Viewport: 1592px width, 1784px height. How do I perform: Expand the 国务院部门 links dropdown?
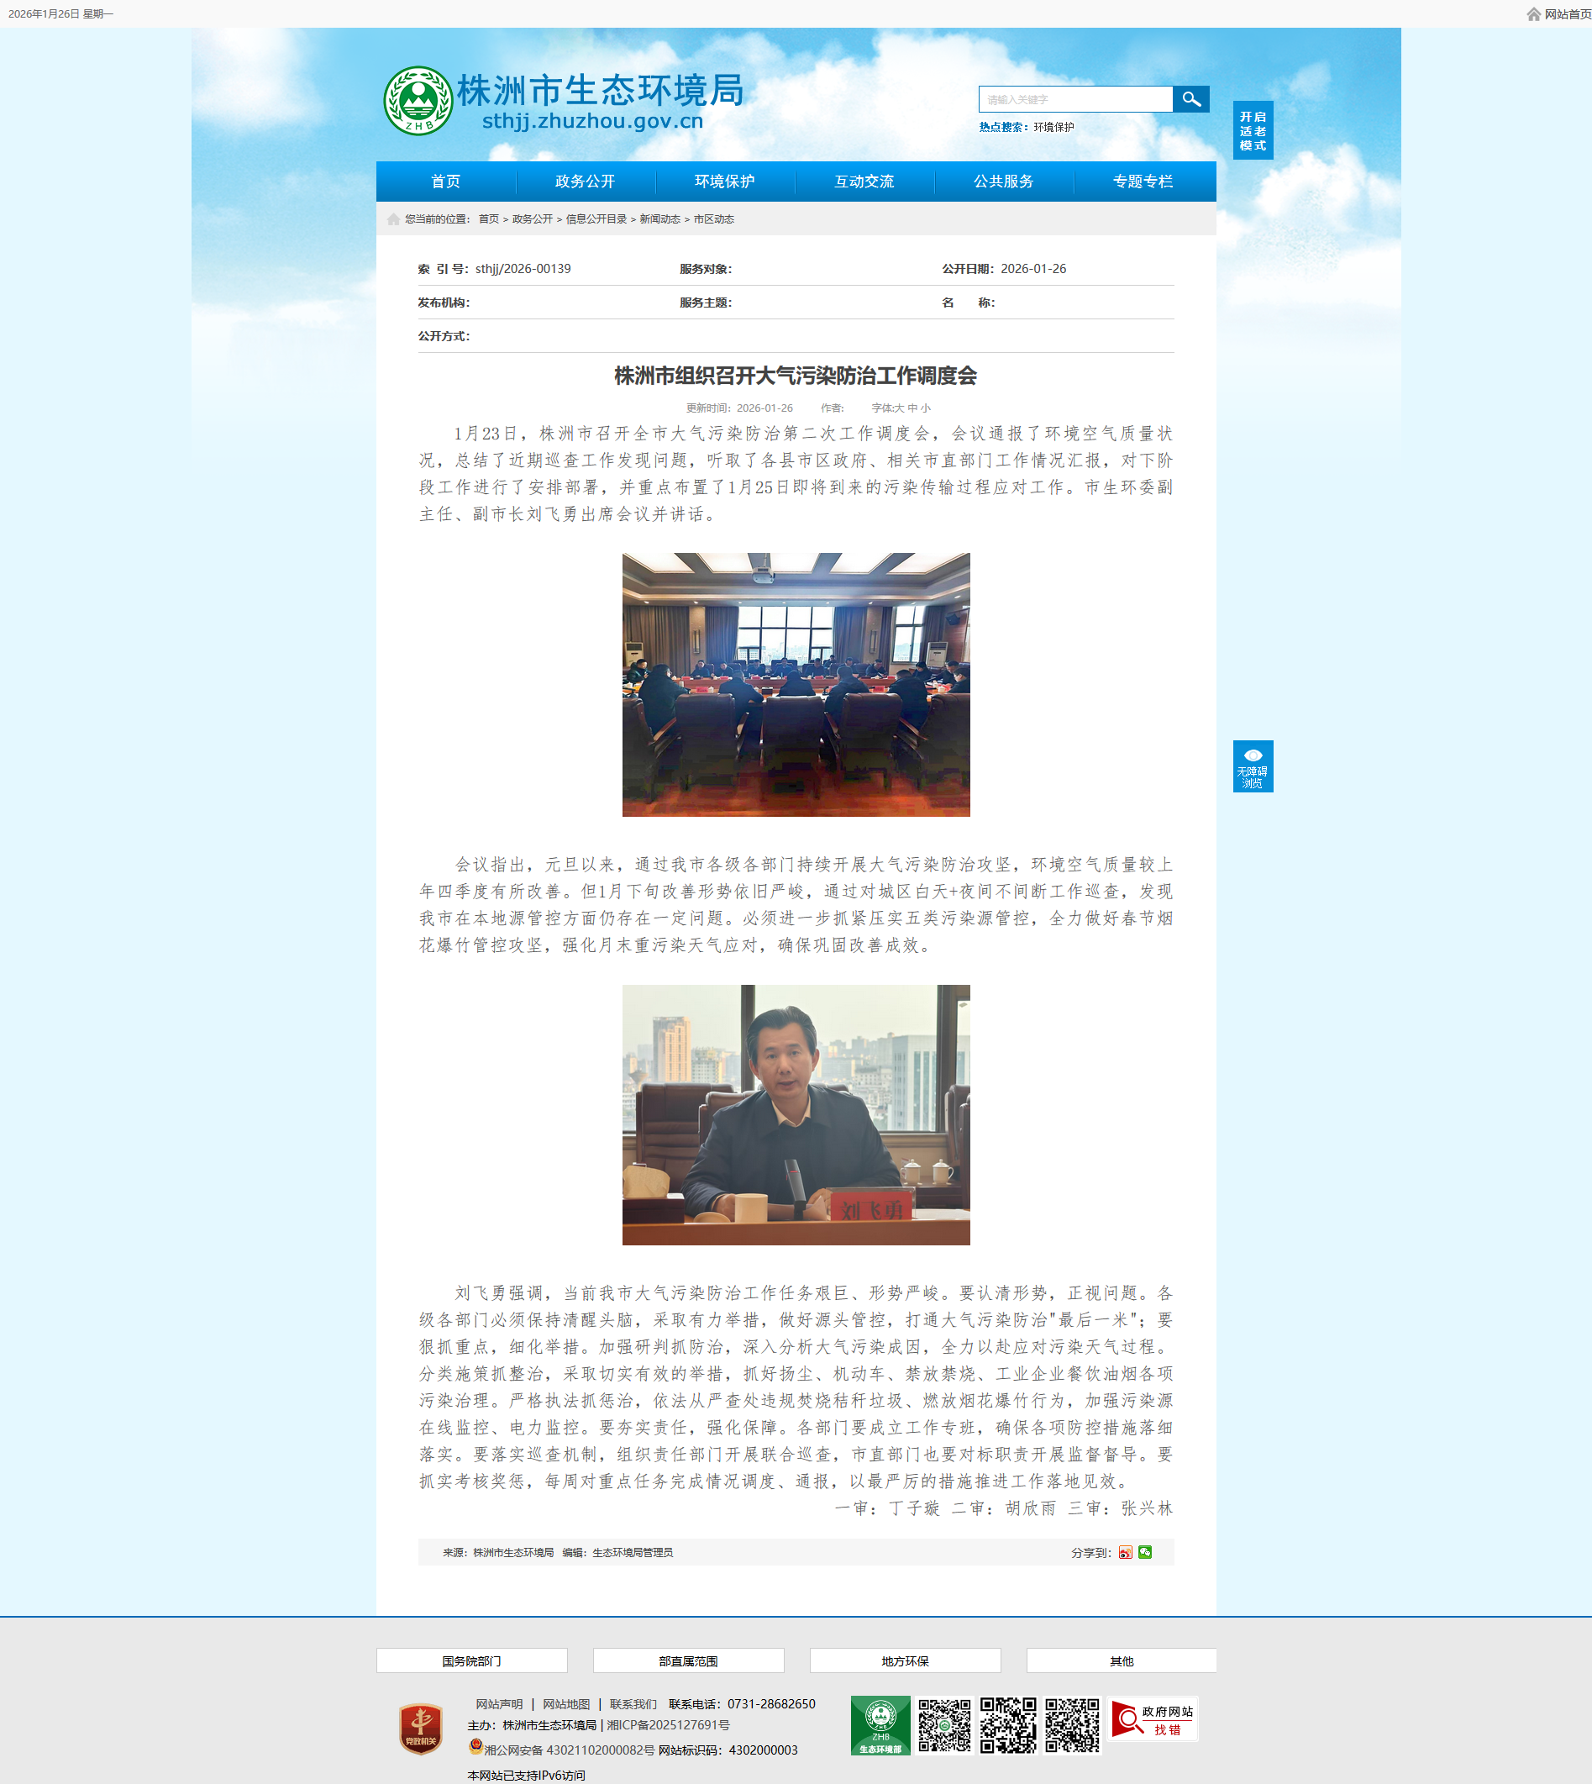(471, 1660)
